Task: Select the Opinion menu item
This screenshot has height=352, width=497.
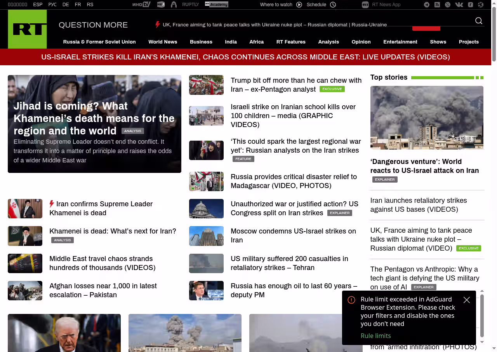Action: tap(361, 42)
